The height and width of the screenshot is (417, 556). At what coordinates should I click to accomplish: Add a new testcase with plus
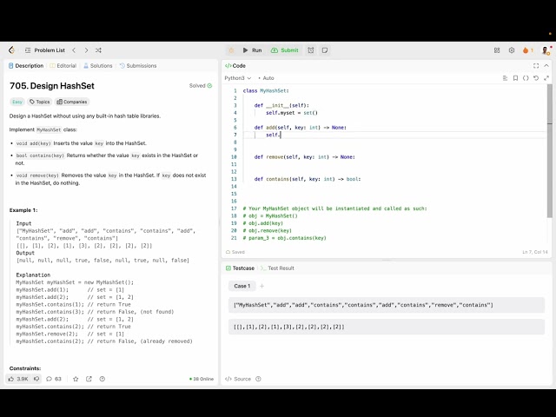tap(261, 286)
